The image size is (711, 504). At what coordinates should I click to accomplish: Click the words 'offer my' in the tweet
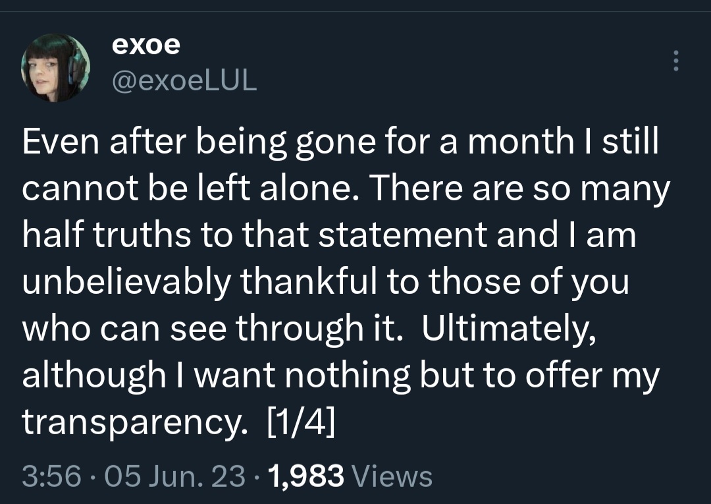(x=592, y=376)
